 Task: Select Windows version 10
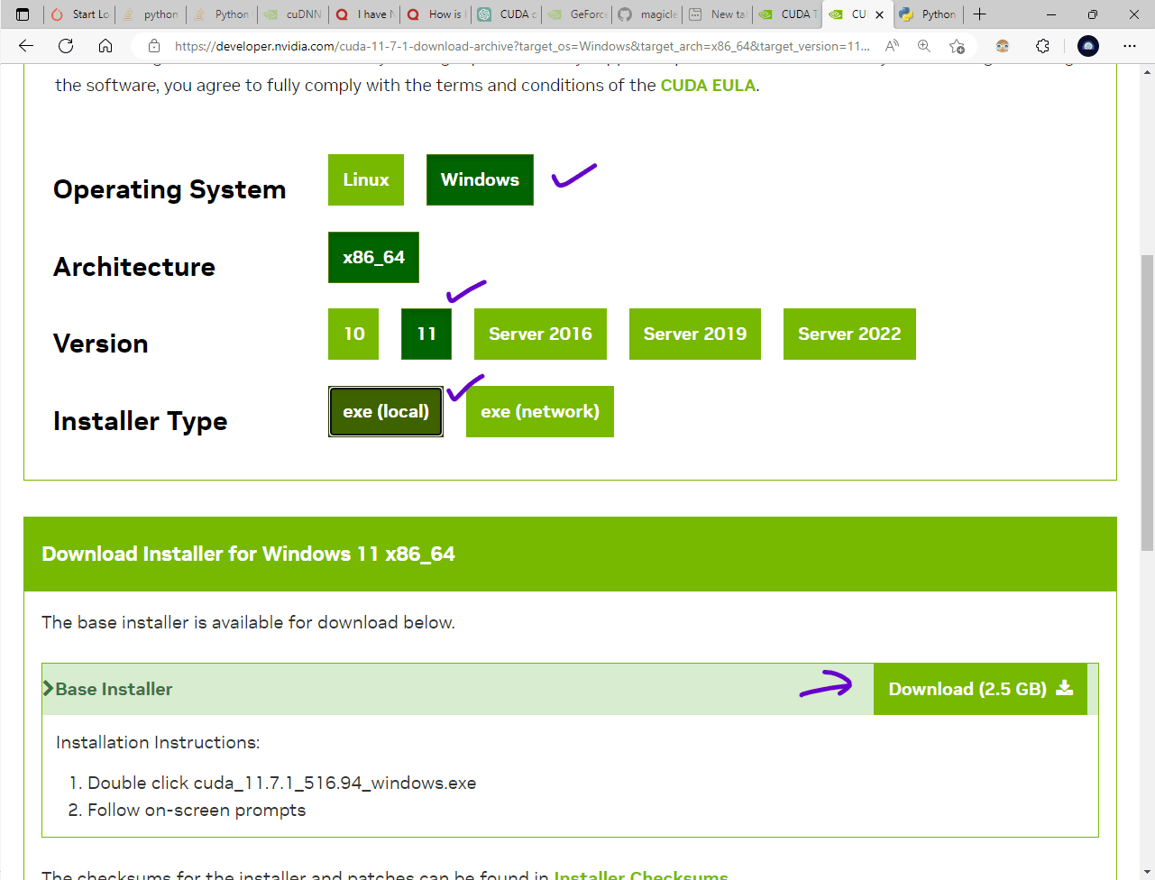pos(354,334)
